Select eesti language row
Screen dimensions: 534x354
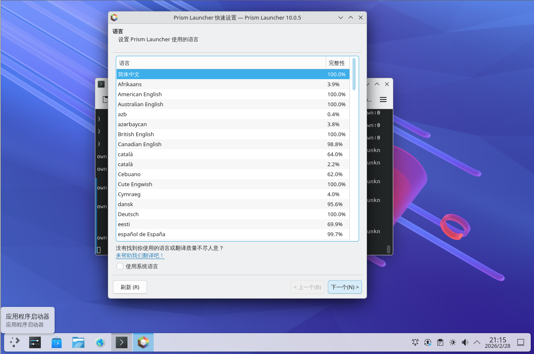(x=233, y=224)
